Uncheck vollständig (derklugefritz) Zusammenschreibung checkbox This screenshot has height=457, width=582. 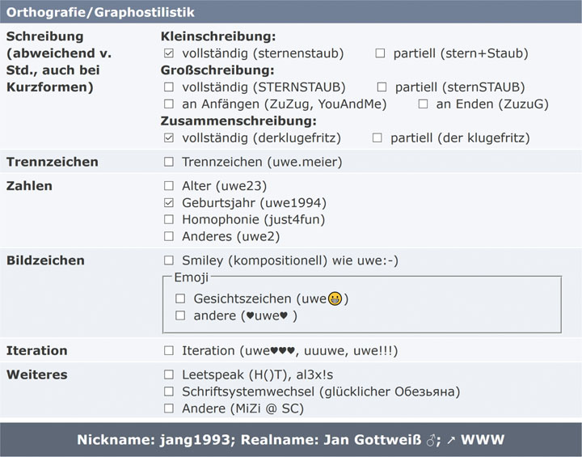coord(169,138)
